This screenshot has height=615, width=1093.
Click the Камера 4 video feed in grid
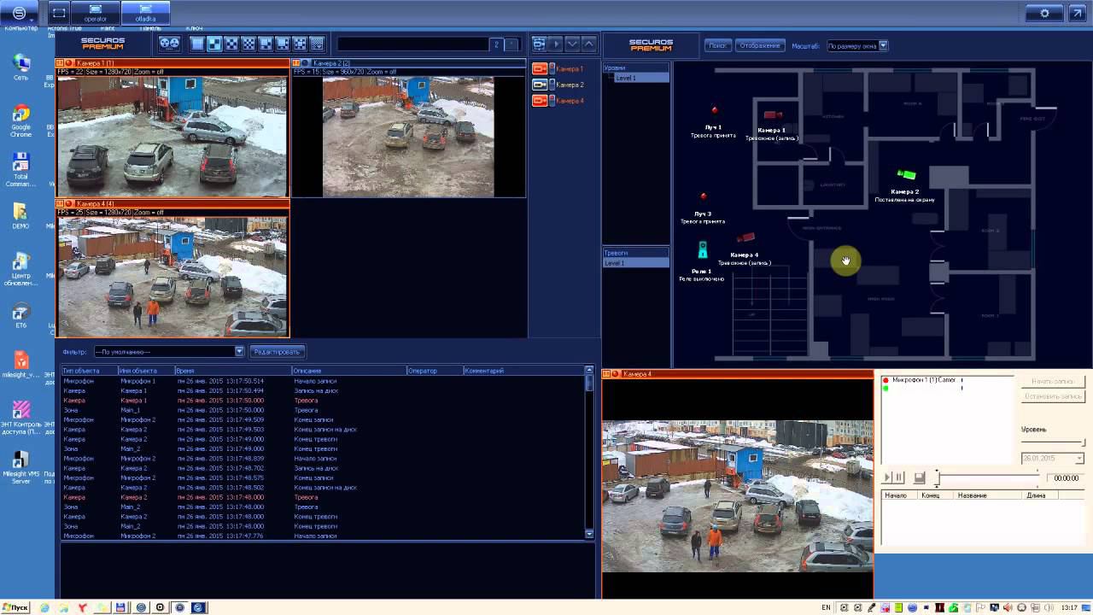pos(172,276)
